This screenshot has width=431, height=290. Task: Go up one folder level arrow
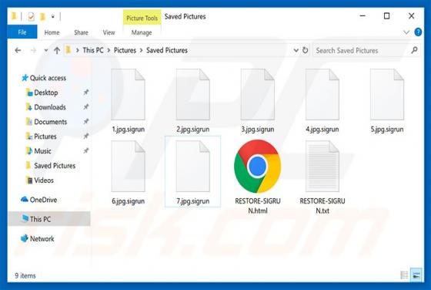coord(57,50)
